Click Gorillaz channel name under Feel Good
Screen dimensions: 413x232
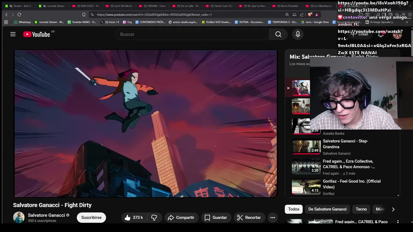[328, 194]
